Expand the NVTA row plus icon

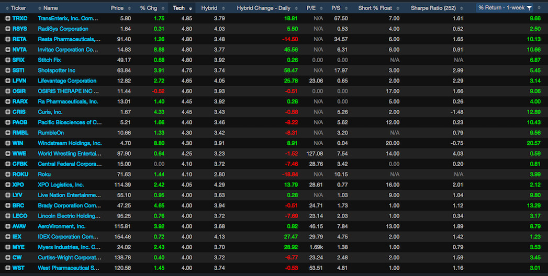[8, 50]
